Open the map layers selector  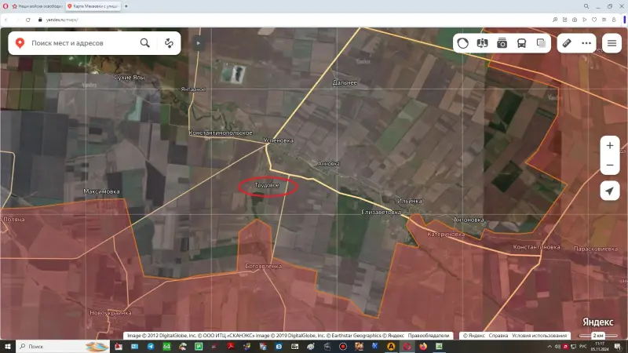(x=542, y=43)
